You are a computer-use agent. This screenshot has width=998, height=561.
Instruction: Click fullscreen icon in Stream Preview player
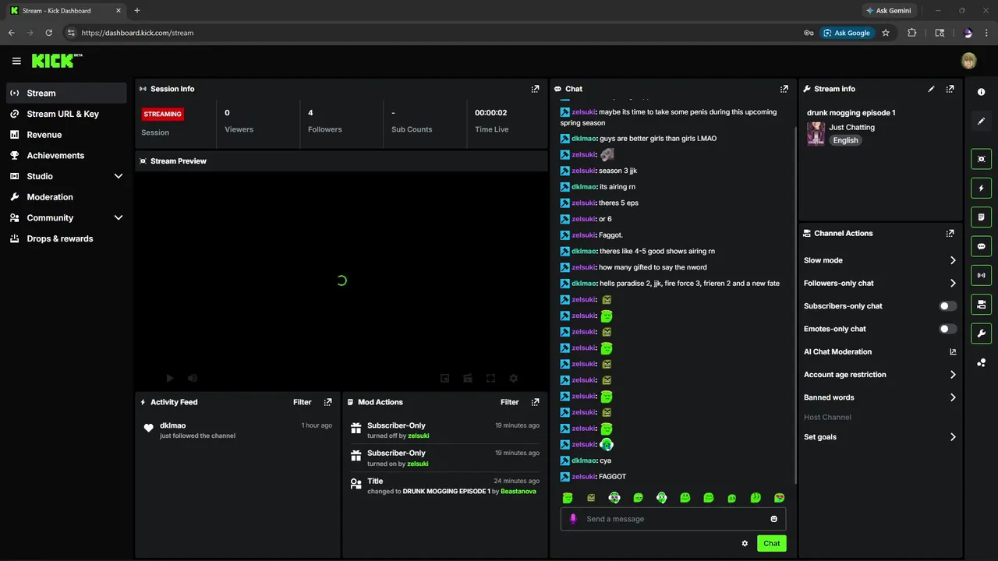click(490, 379)
